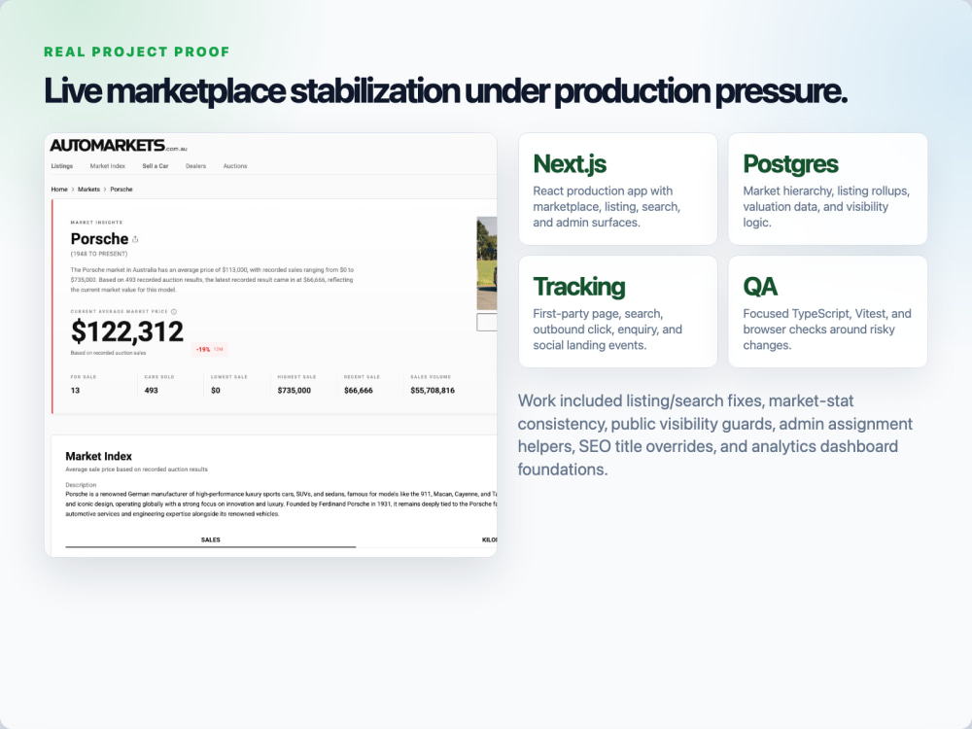Screen dimensions: 972x729
Task: Go to Markets in breadcrumb
Action: click(88, 190)
